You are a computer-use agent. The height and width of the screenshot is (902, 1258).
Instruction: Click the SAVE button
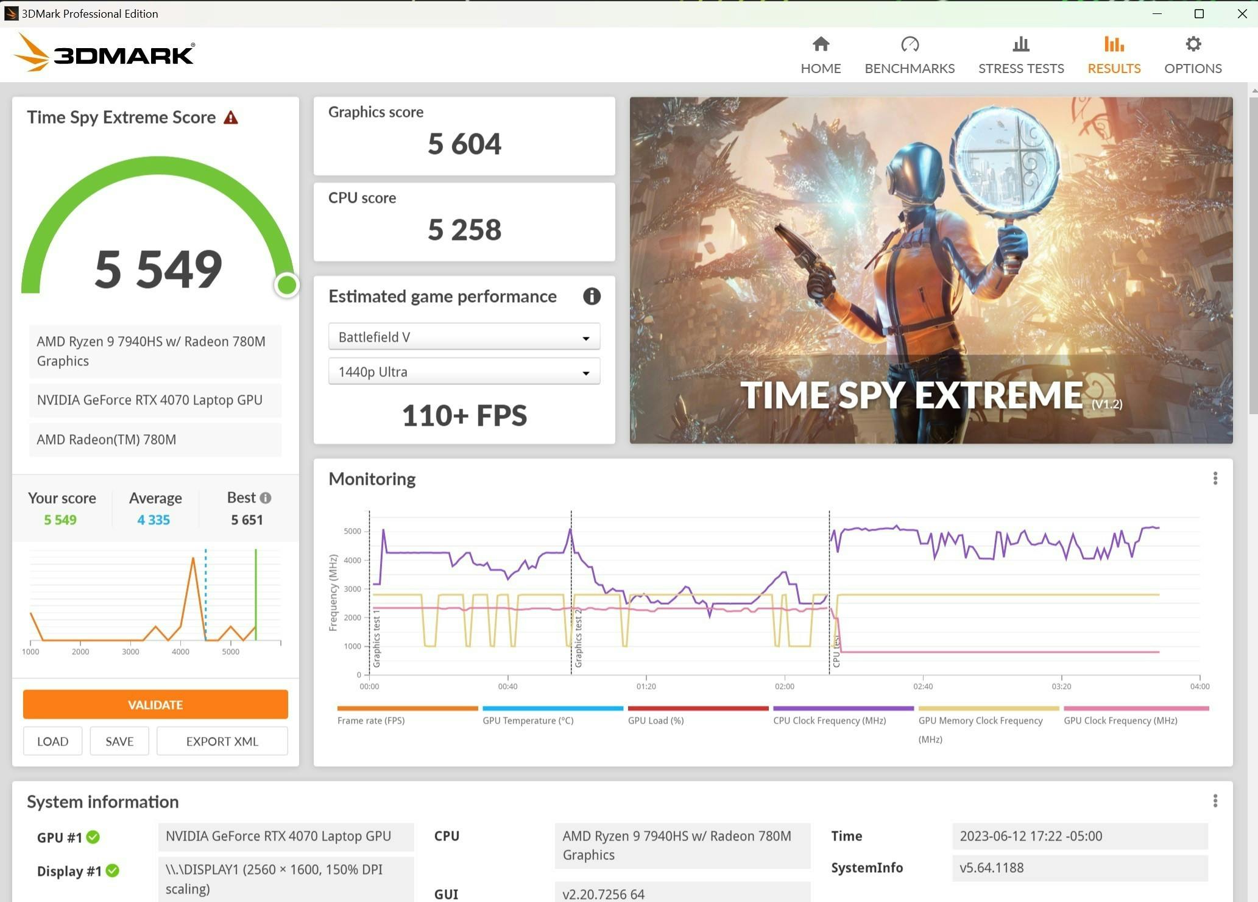(119, 741)
